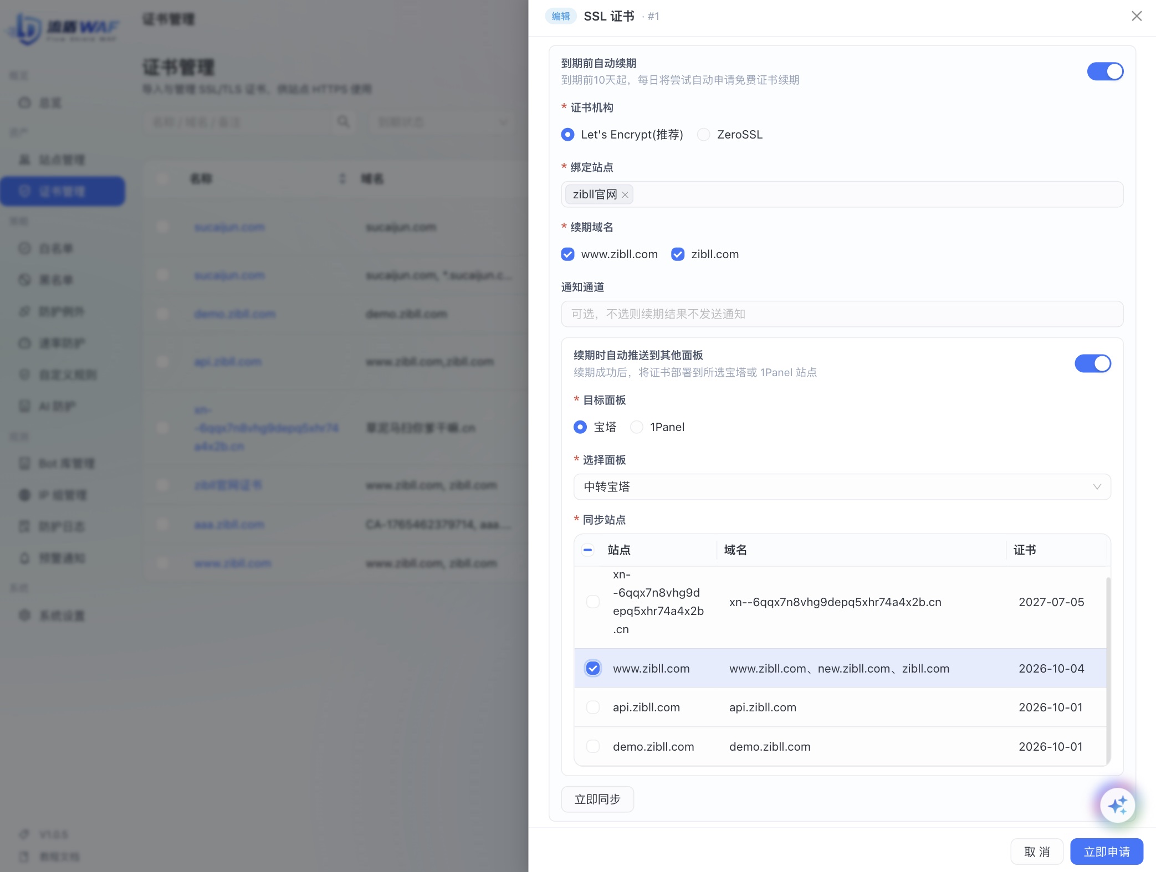This screenshot has width=1156, height=872.
Task: Disable 续期时自动推送到其他面板 switch
Action: coord(1093,363)
